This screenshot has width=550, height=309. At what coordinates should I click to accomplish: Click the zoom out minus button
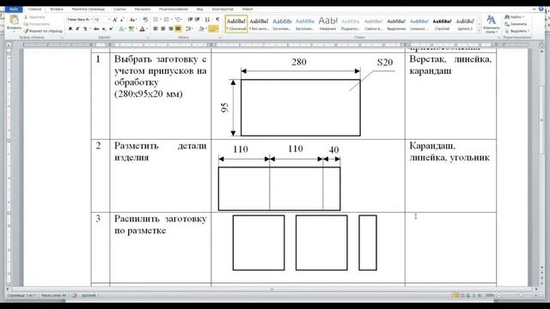(499, 295)
